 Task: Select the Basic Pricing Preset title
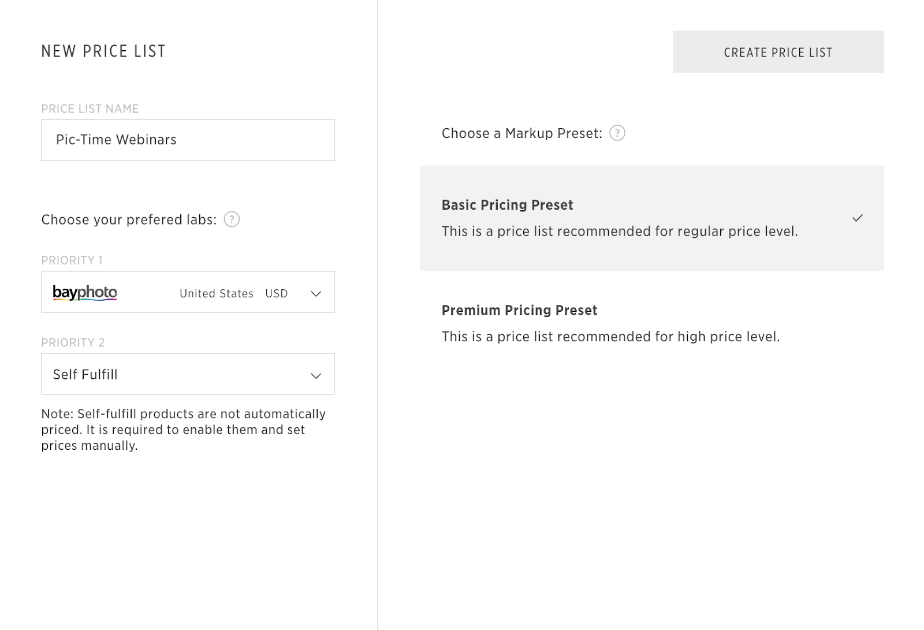click(x=507, y=205)
